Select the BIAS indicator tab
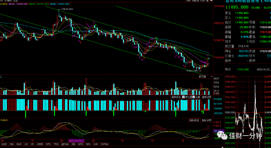This screenshot has width=271, height=148. [x=19, y=144]
